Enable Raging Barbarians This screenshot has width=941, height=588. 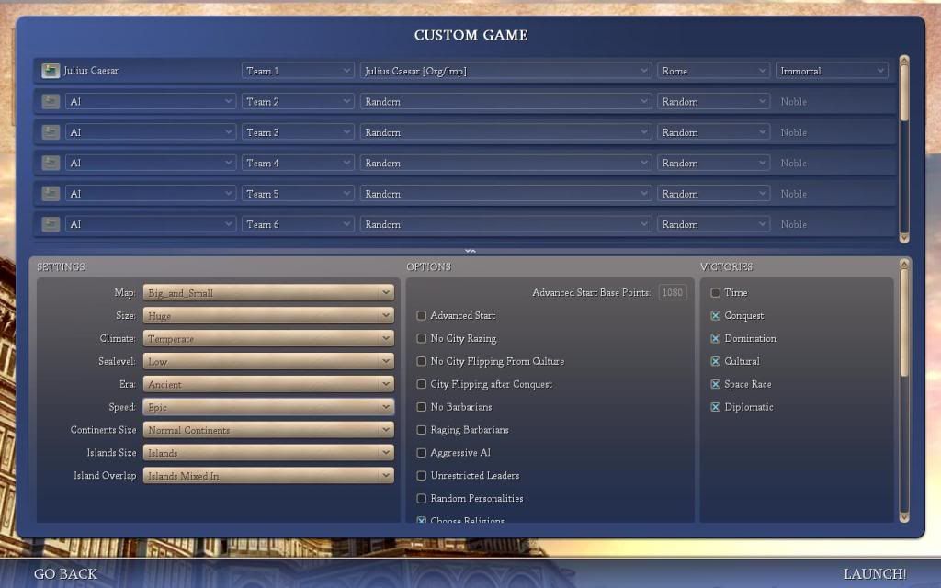421,430
